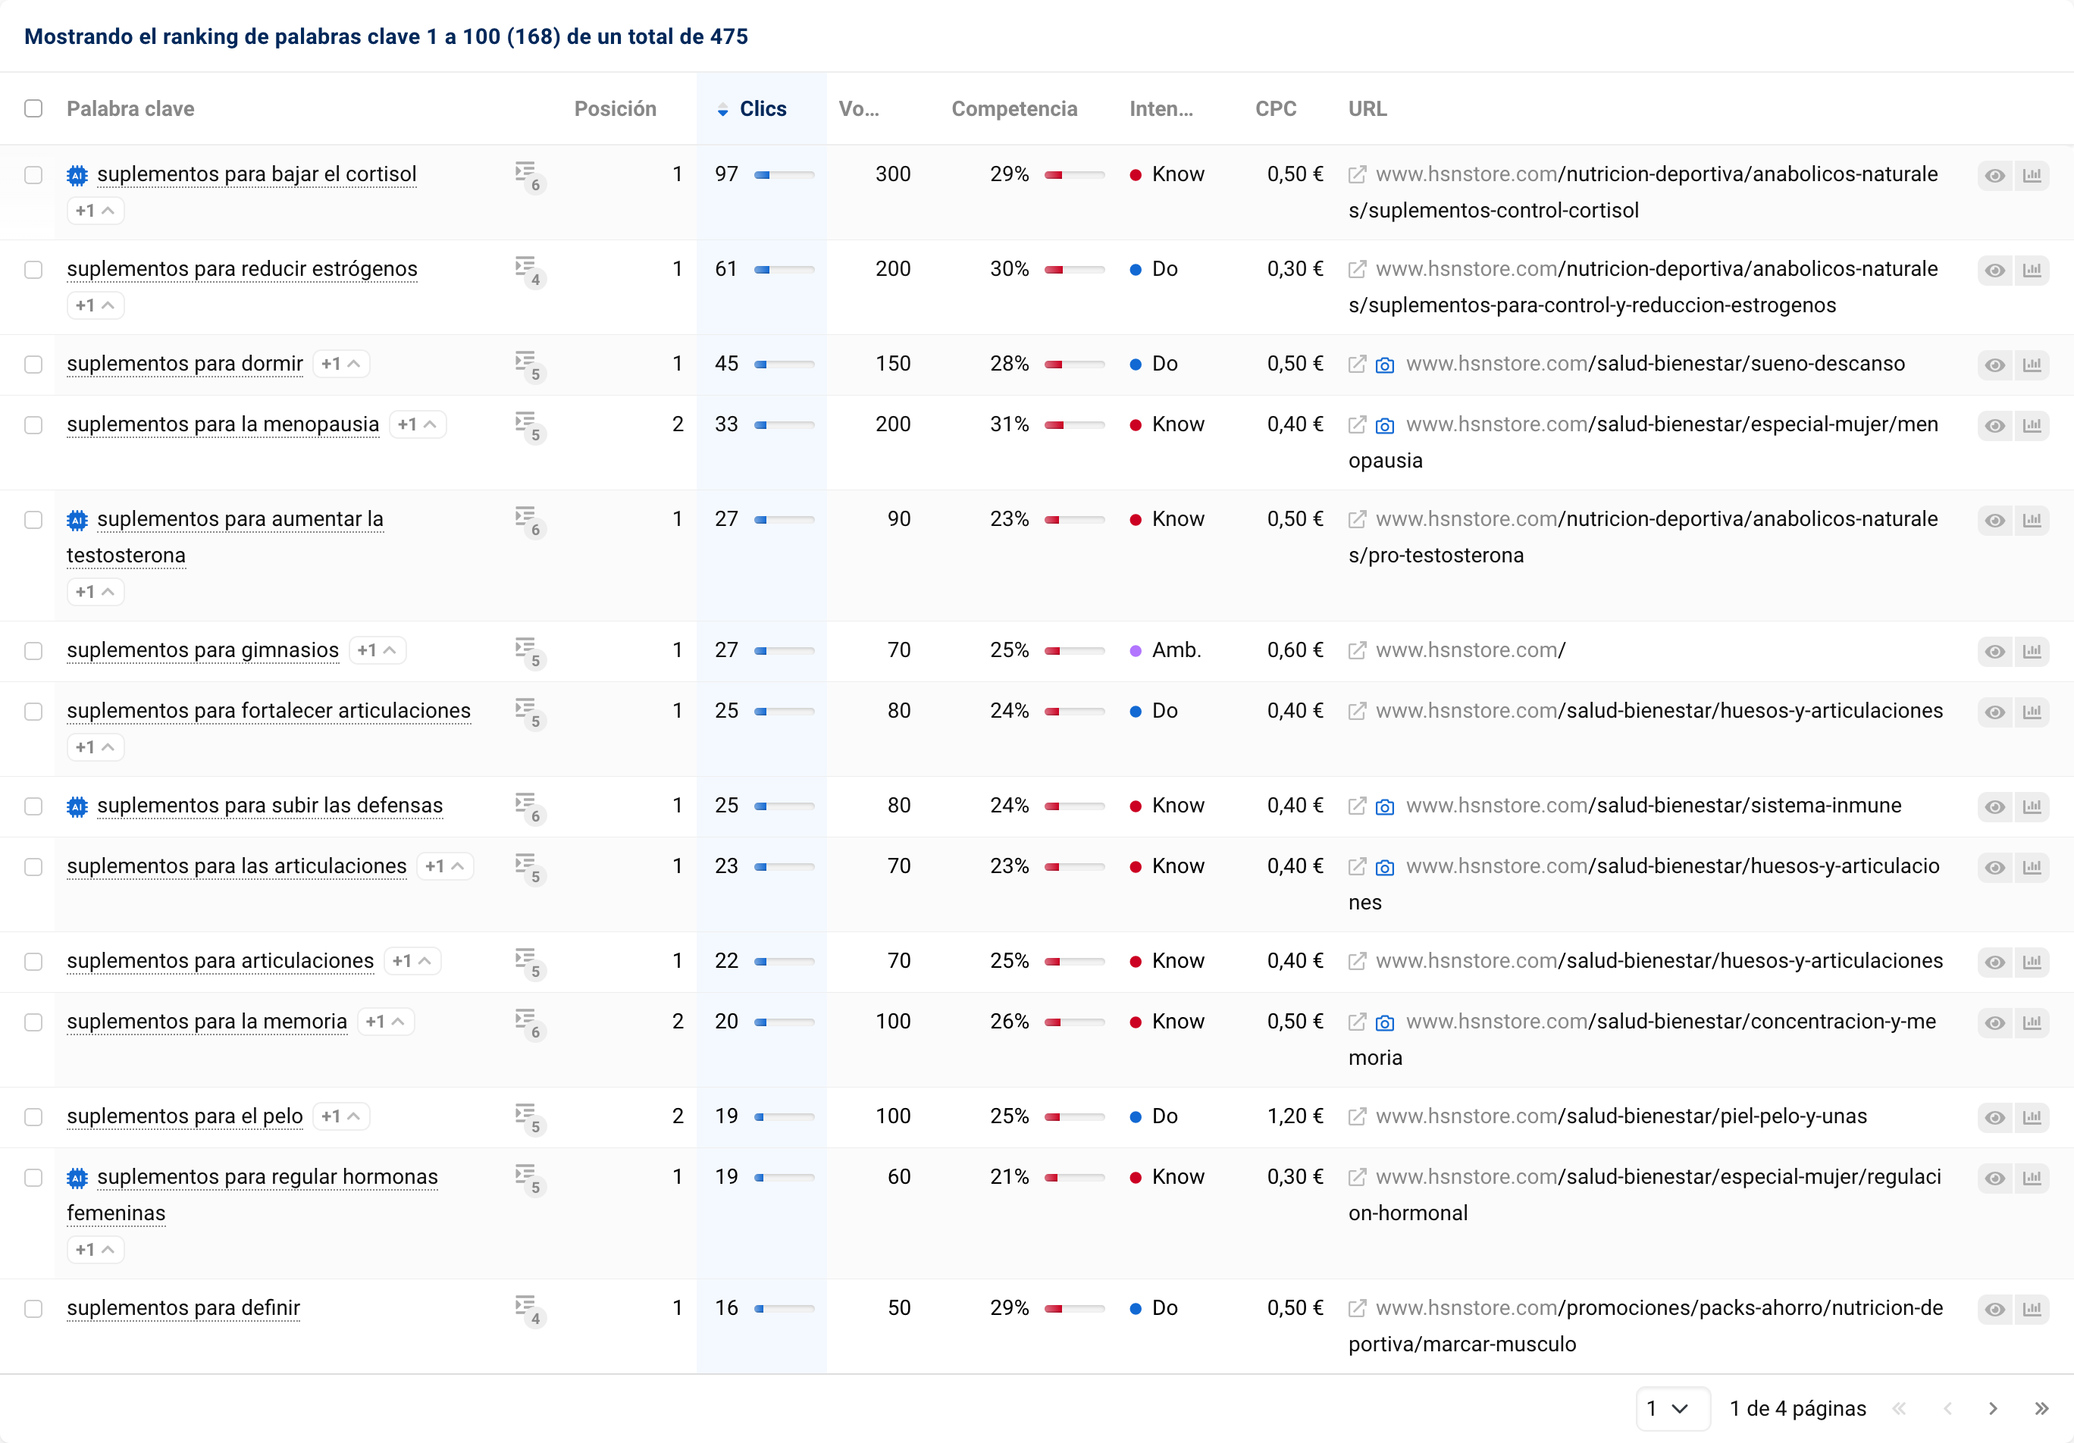Click competition bar for suplementos para aumentar testosterona
2074x1443 pixels.
coord(1074,519)
